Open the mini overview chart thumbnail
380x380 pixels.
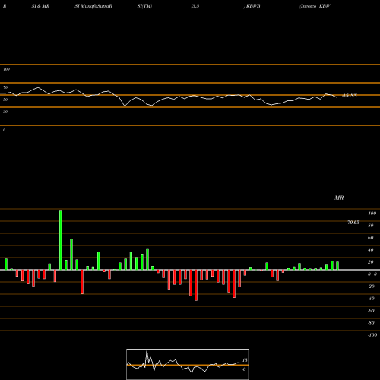tap(188, 364)
